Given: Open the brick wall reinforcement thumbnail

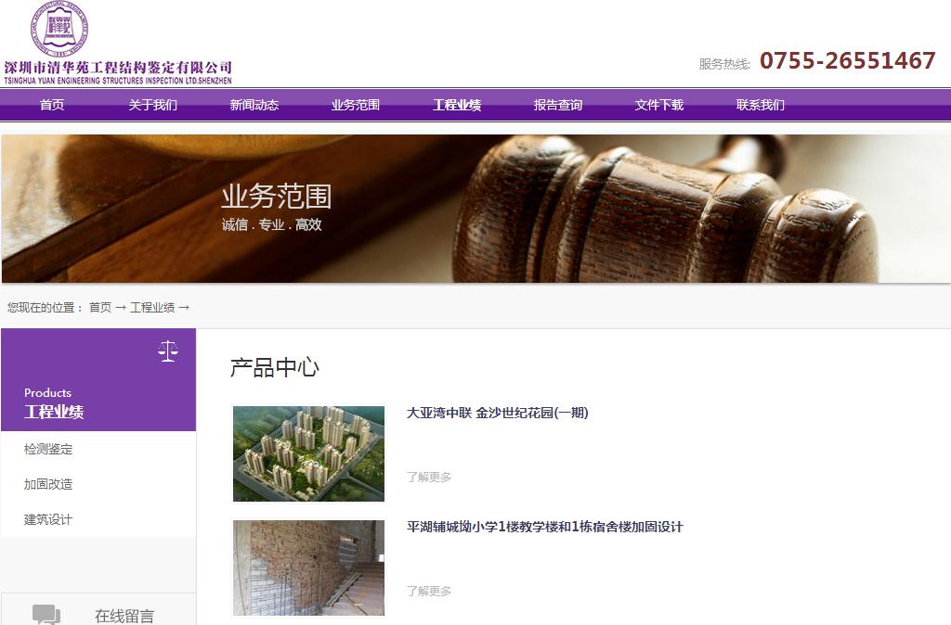Looking at the screenshot, I should click(308, 568).
